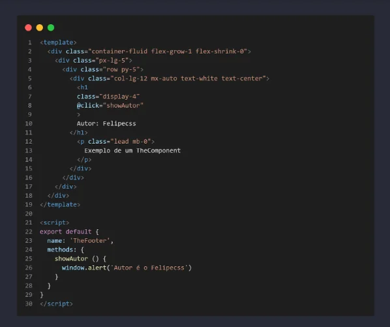Click the Exemplo de um TheComponent text

click(x=132, y=151)
